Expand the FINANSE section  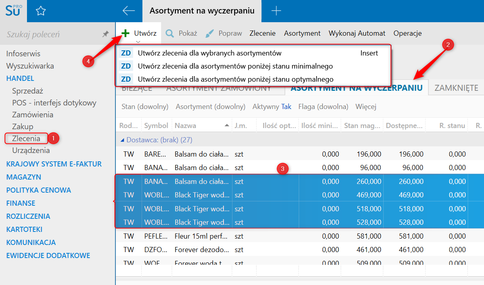click(21, 203)
